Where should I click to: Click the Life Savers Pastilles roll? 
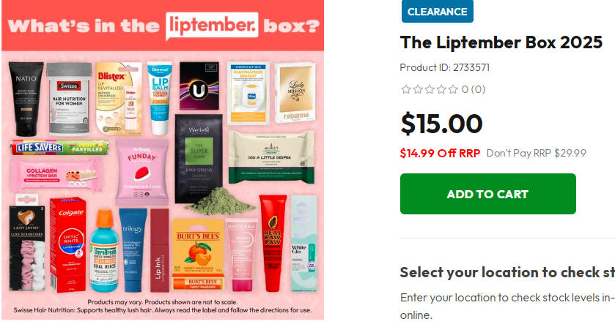tap(59, 147)
